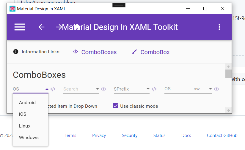Select Linux from dropdown list
Viewport: 245px width, 150px height.
pyautogui.click(x=30, y=126)
